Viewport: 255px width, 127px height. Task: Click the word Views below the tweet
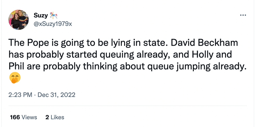pos(29,117)
